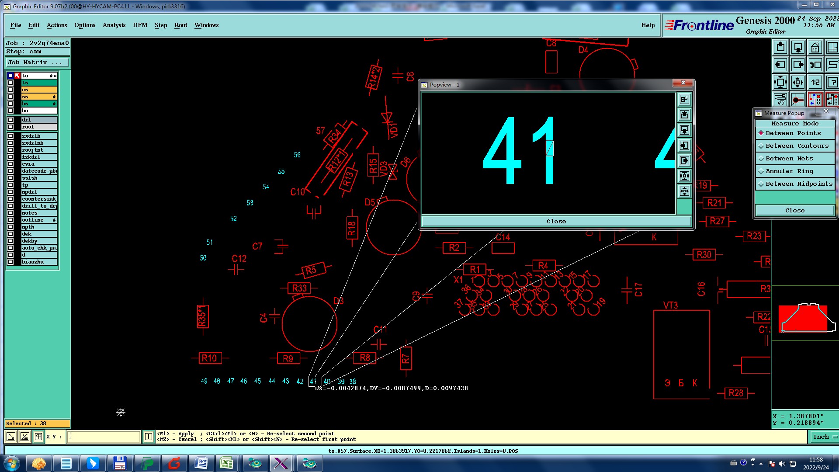The image size is (839, 472).
Task: Toggle the notes layer checkbox
Action: coord(10,213)
